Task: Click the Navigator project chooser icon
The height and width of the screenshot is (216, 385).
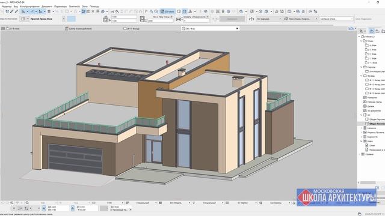Action: [361, 31]
